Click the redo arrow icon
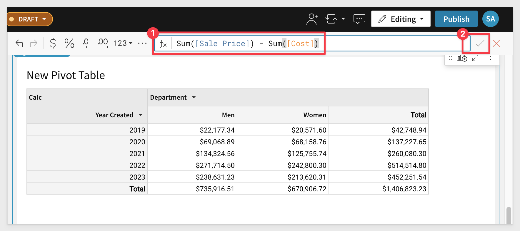 34,43
